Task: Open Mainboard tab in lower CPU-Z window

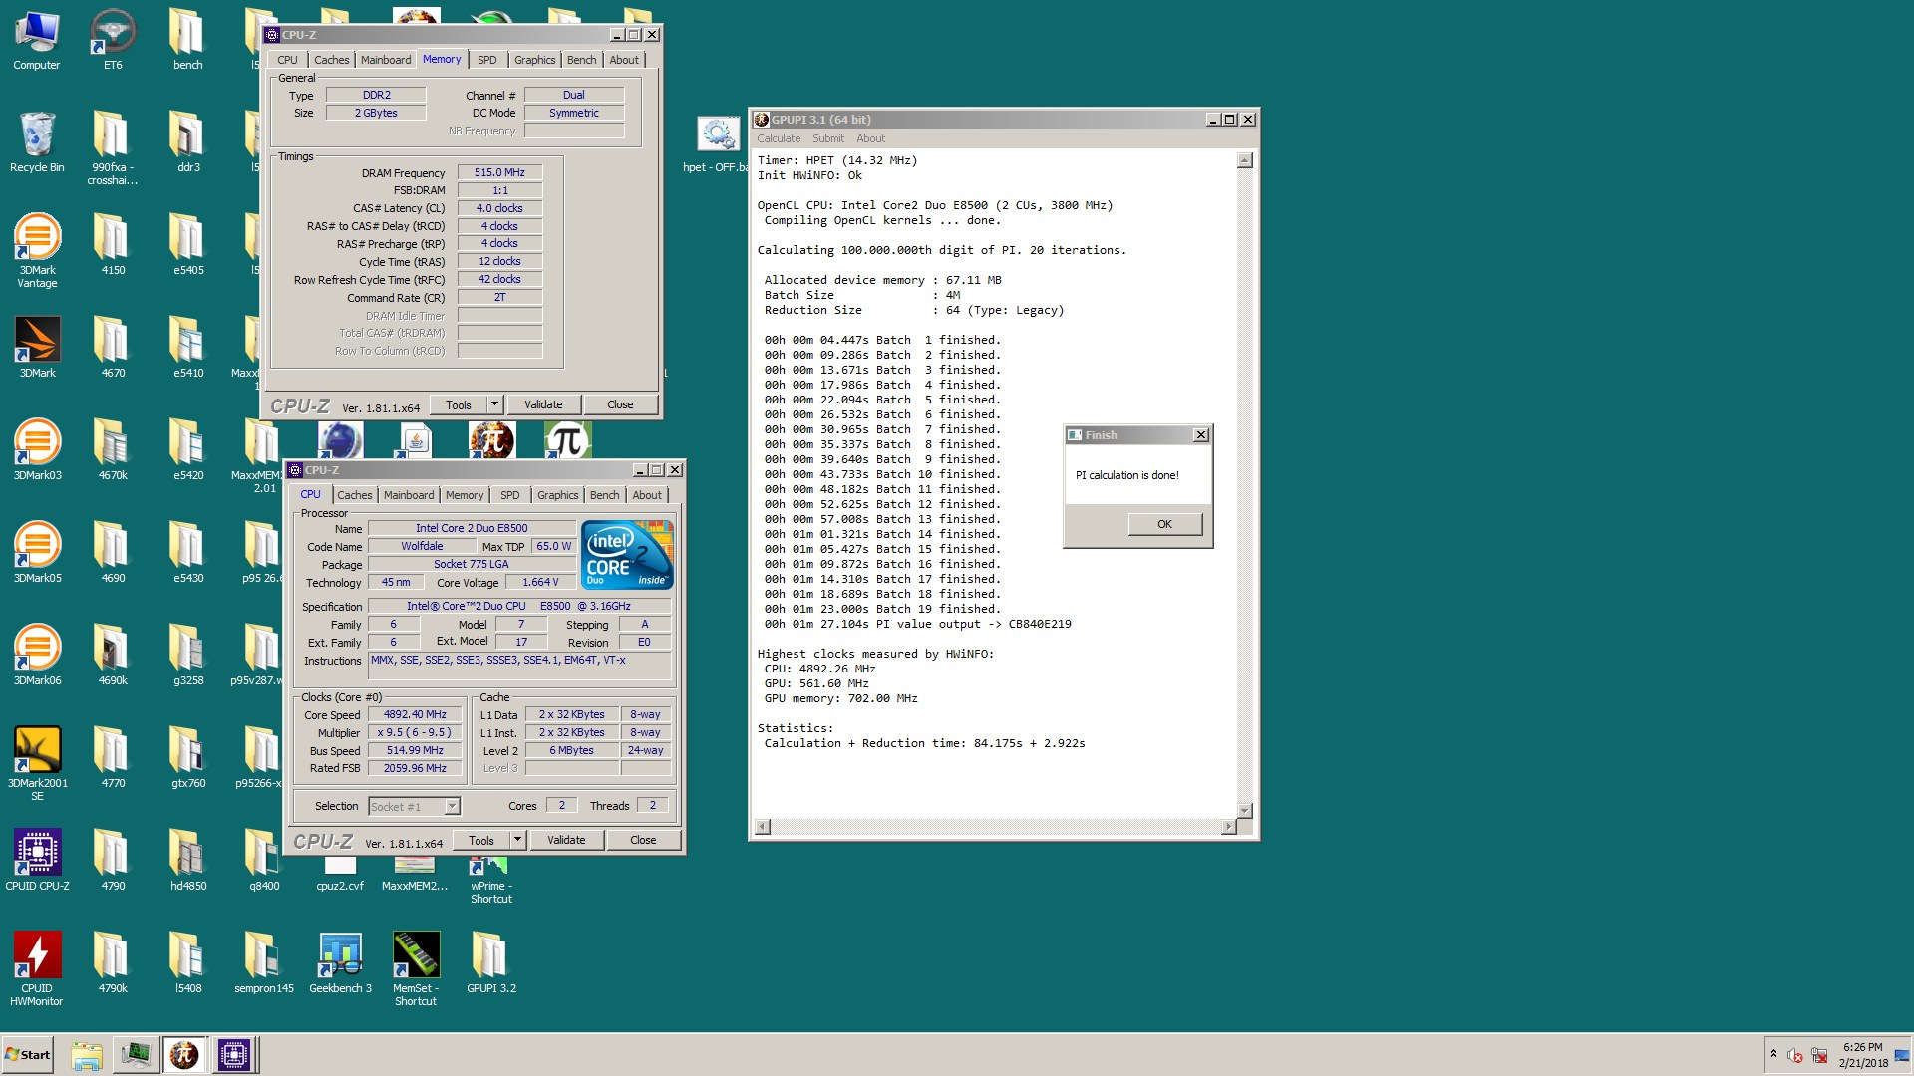Action: [409, 495]
